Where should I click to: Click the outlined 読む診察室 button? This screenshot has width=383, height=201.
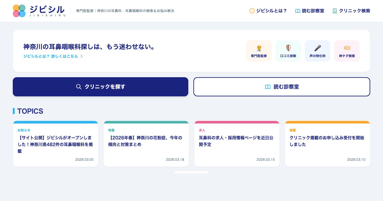(282, 87)
